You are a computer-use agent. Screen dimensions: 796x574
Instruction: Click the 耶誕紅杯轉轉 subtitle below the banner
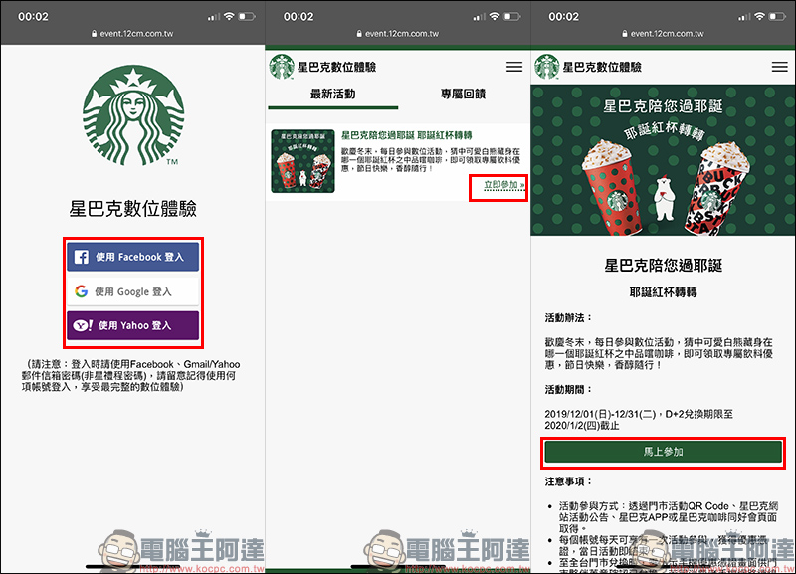click(663, 292)
